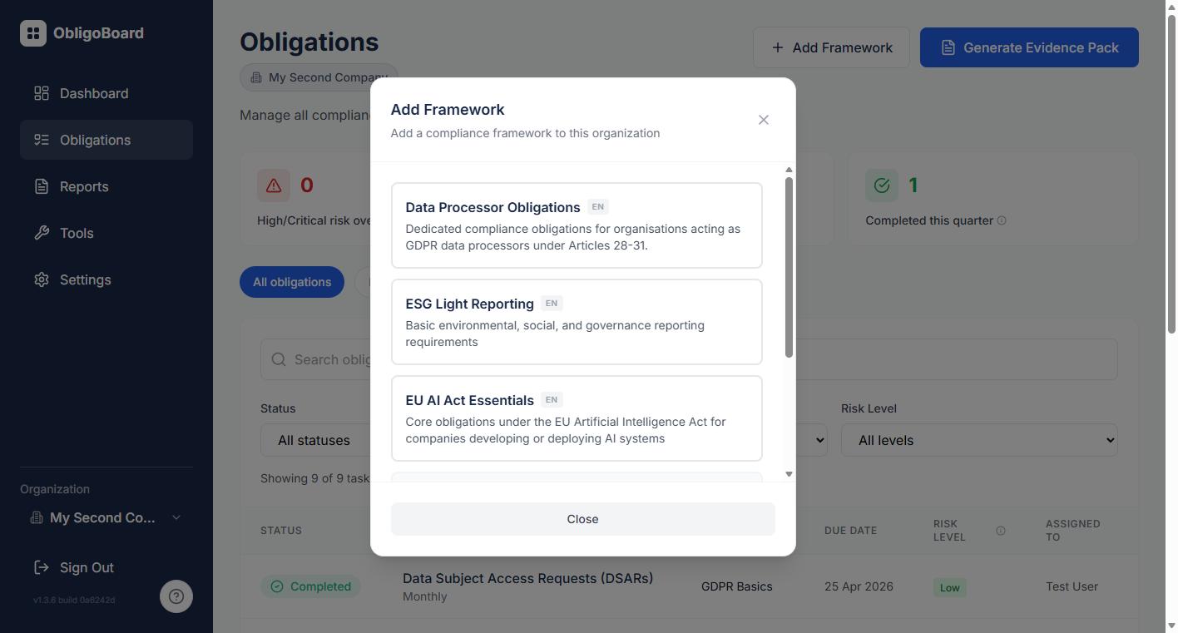Open the All statuses dropdown
This screenshot has width=1178, height=633.
click(316, 440)
